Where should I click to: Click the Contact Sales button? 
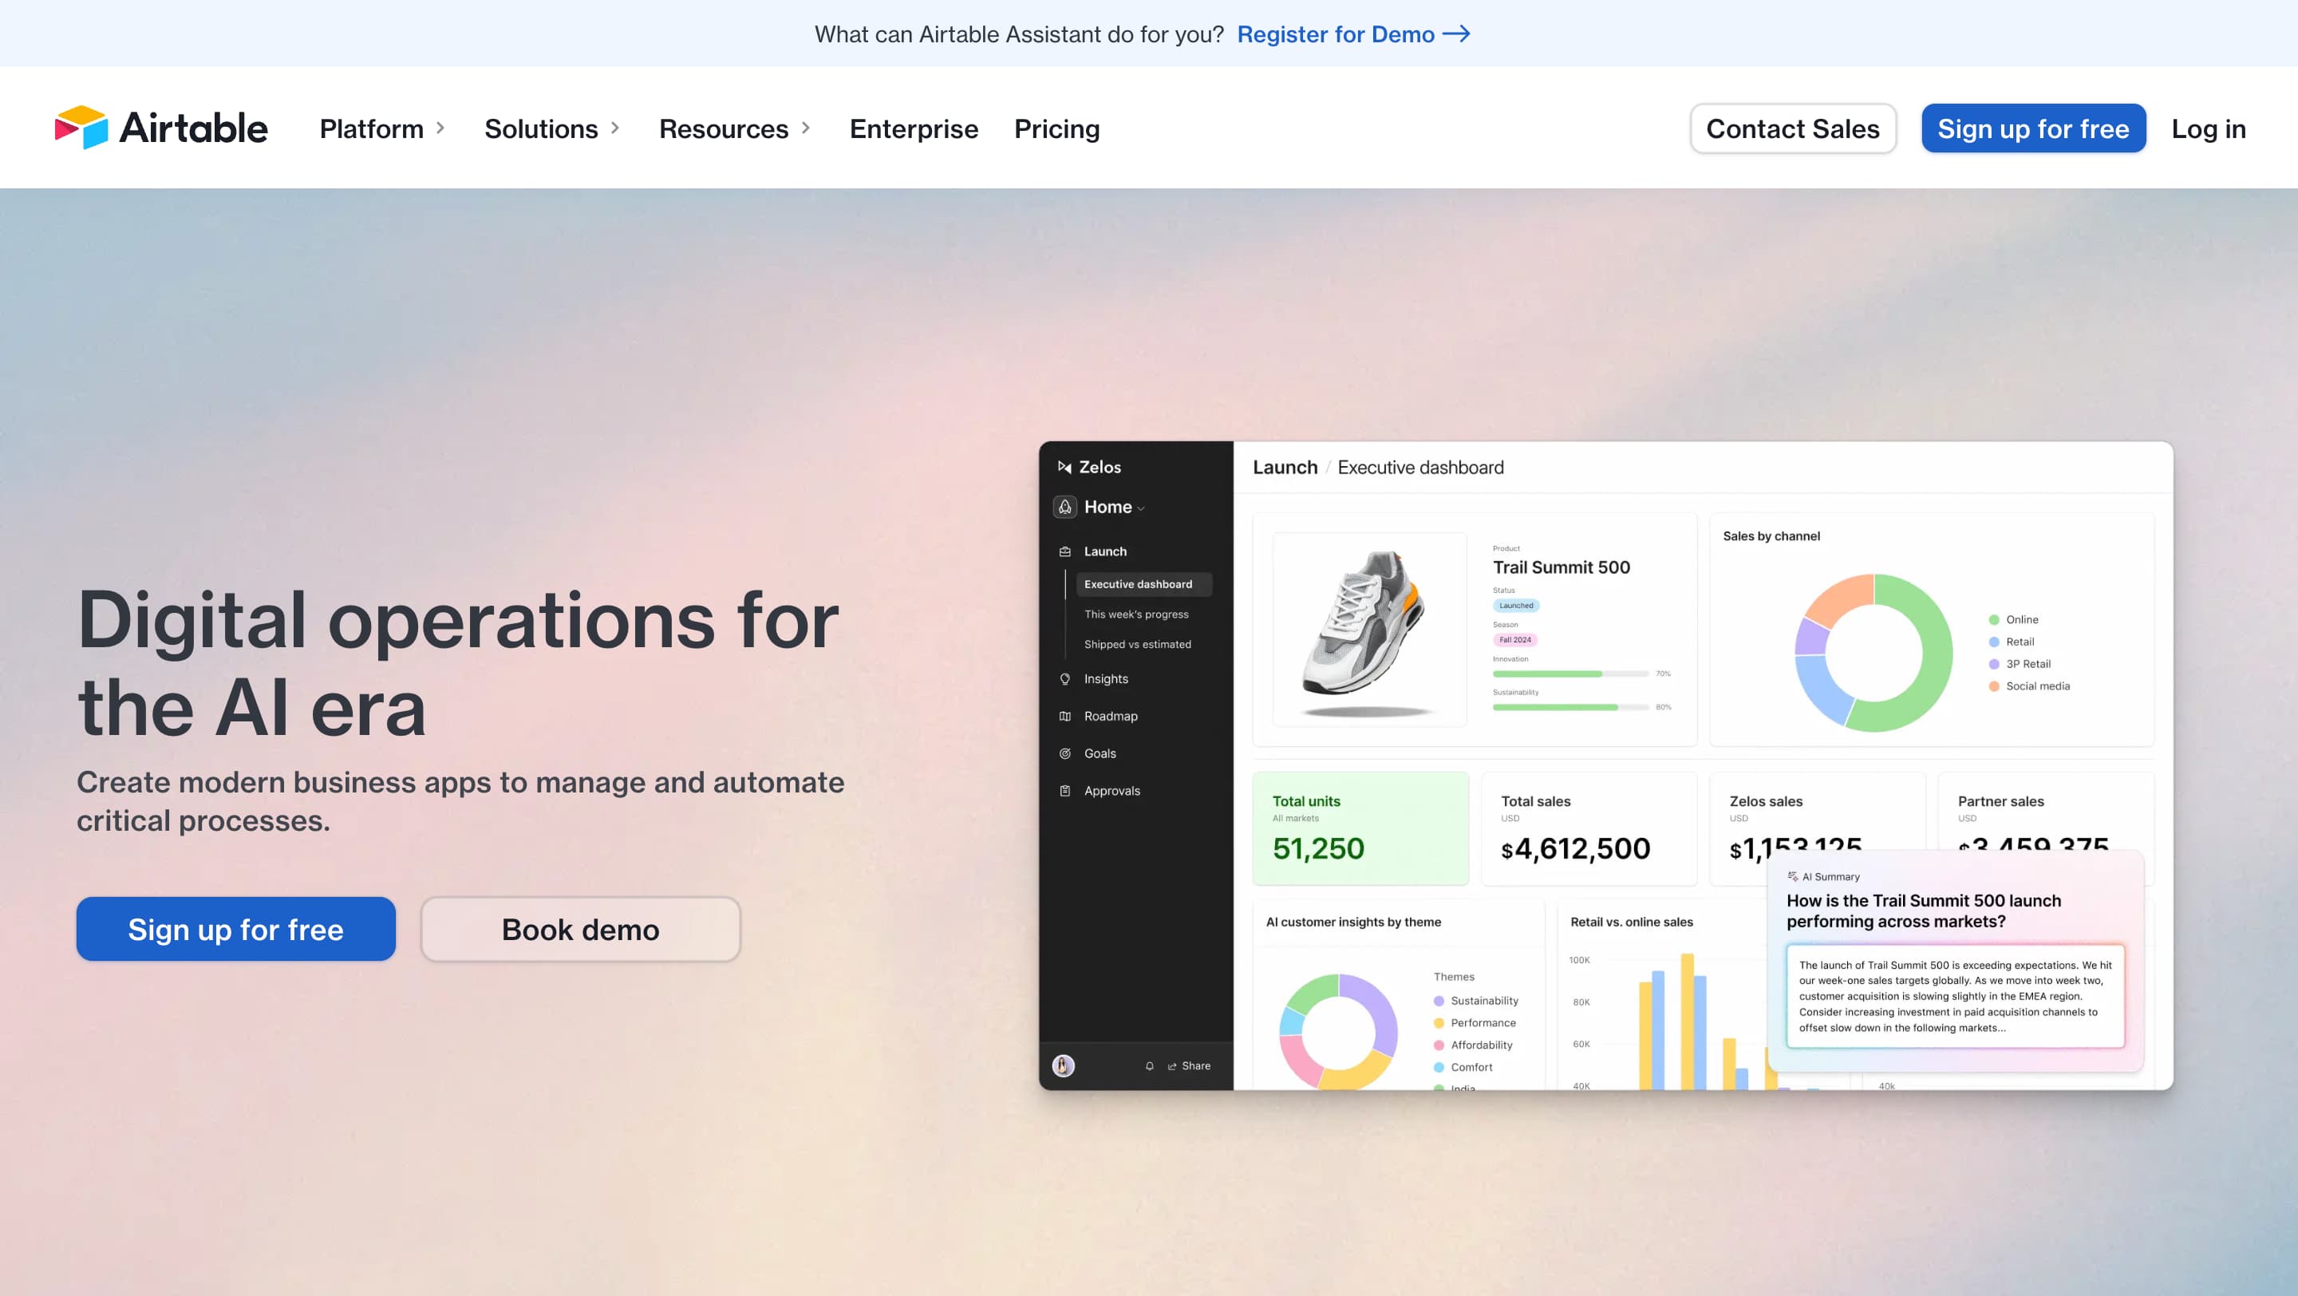pos(1793,128)
